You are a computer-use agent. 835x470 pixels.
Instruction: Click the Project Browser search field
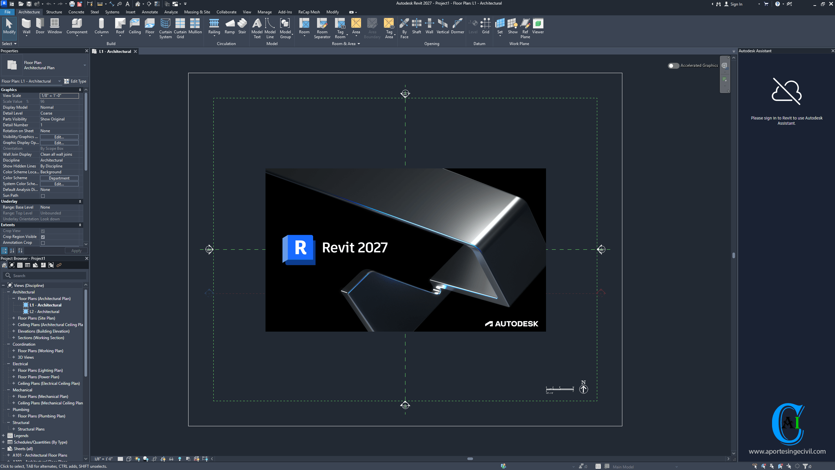[46, 276]
